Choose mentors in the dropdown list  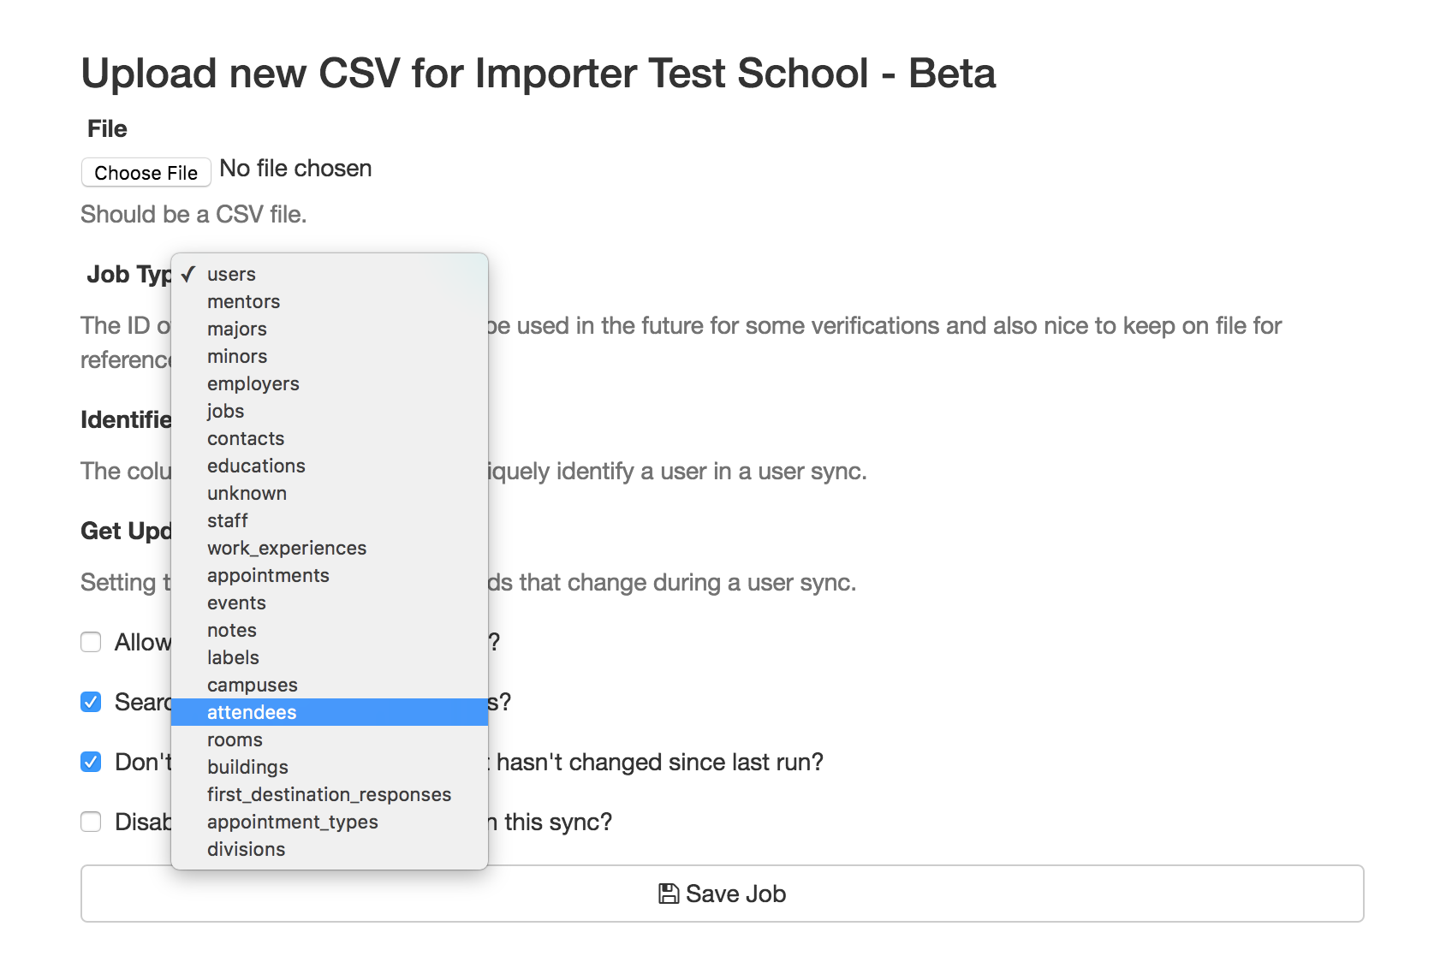(x=330, y=301)
